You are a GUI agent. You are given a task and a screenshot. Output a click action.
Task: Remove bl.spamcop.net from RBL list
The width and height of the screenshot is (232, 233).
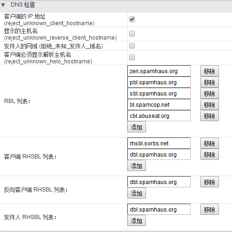210,105
